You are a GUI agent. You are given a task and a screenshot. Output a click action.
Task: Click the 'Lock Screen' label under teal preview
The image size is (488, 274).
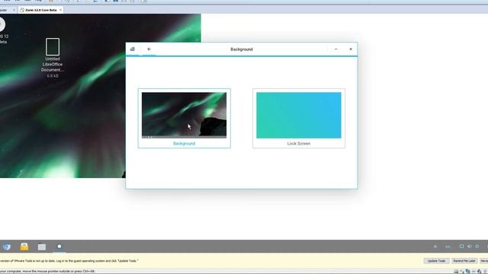tap(299, 144)
